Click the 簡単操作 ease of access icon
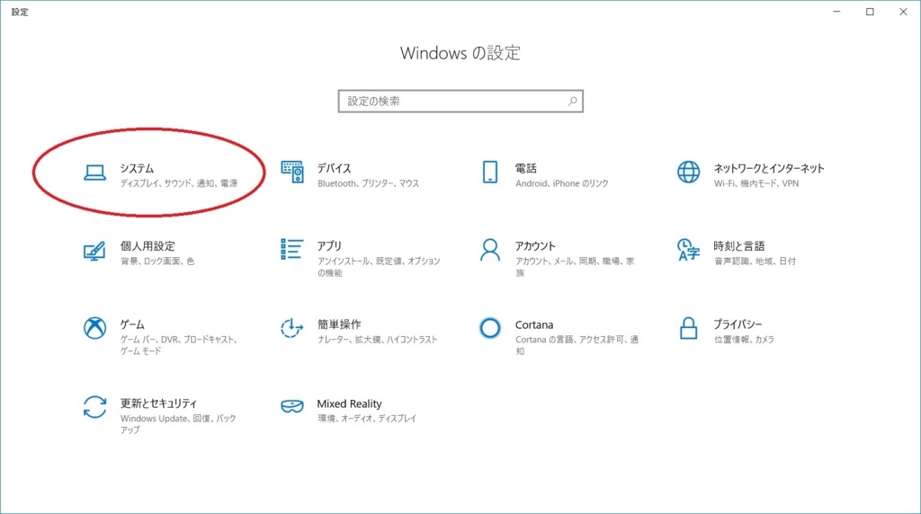Screen dimensions: 921x514 291,328
